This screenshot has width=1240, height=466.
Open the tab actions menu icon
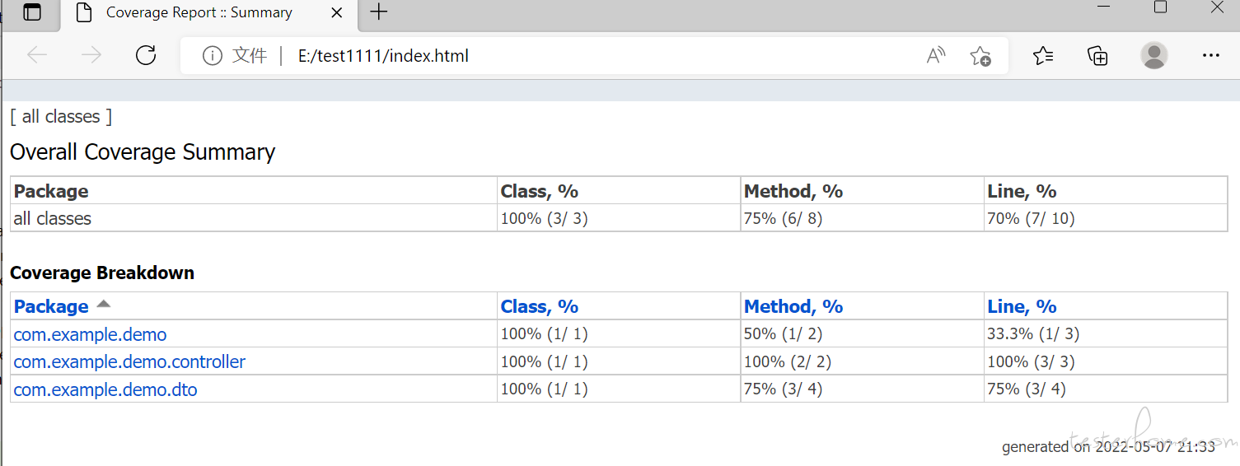pyautogui.click(x=31, y=12)
